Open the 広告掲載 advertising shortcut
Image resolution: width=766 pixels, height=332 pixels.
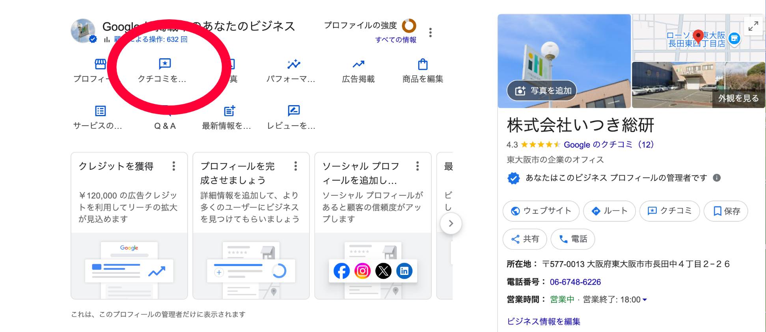click(x=358, y=71)
